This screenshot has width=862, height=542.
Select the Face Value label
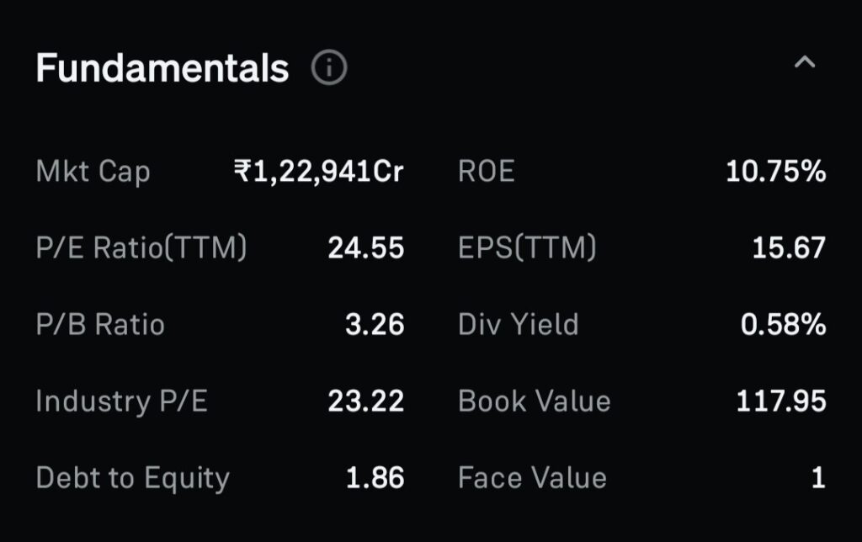click(532, 478)
